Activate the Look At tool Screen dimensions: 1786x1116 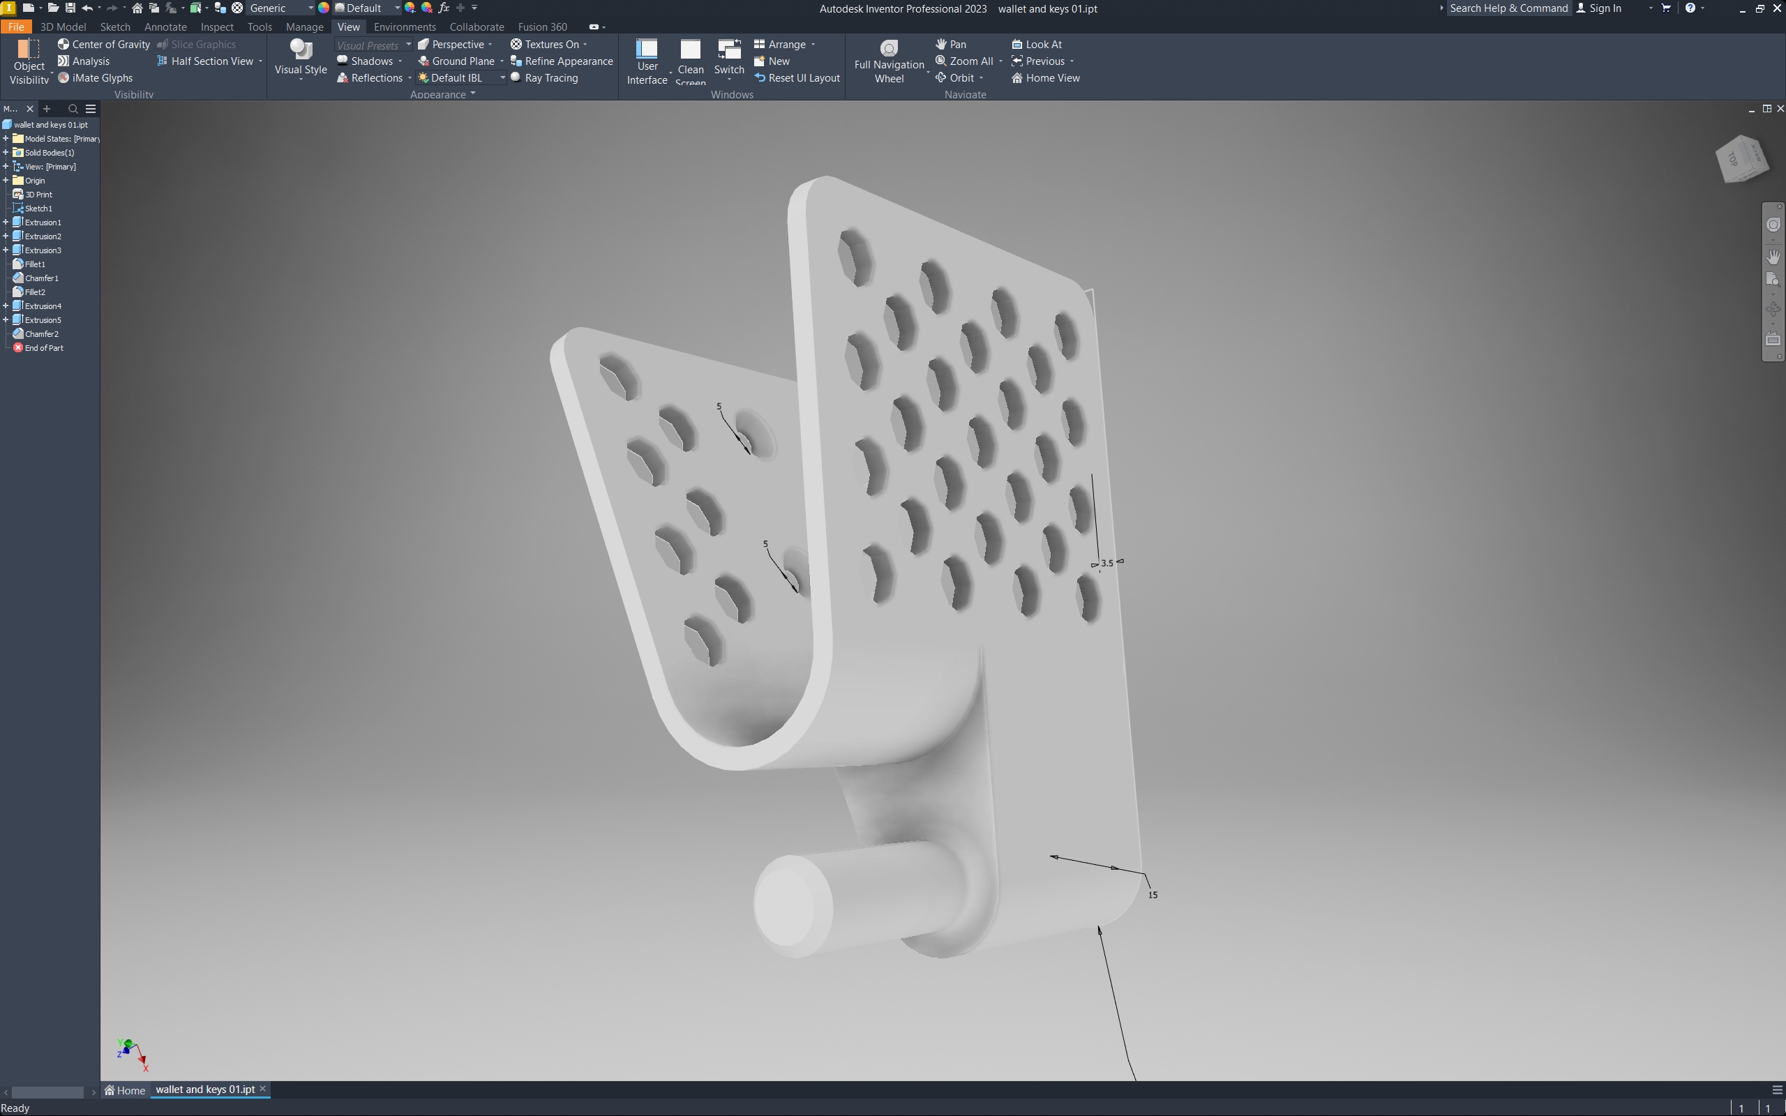click(x=1036, y=44)
